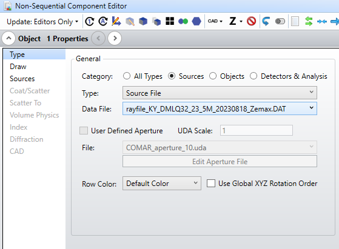The image size is (339, 249).
Task: Click the grey toggle switch toolbar icon
Action: [280, 21]
